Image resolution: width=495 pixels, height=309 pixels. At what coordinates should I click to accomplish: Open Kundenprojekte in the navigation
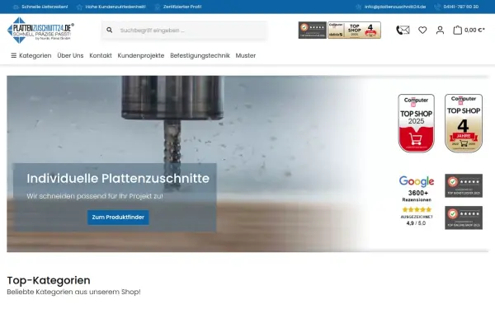coord(141,55)
